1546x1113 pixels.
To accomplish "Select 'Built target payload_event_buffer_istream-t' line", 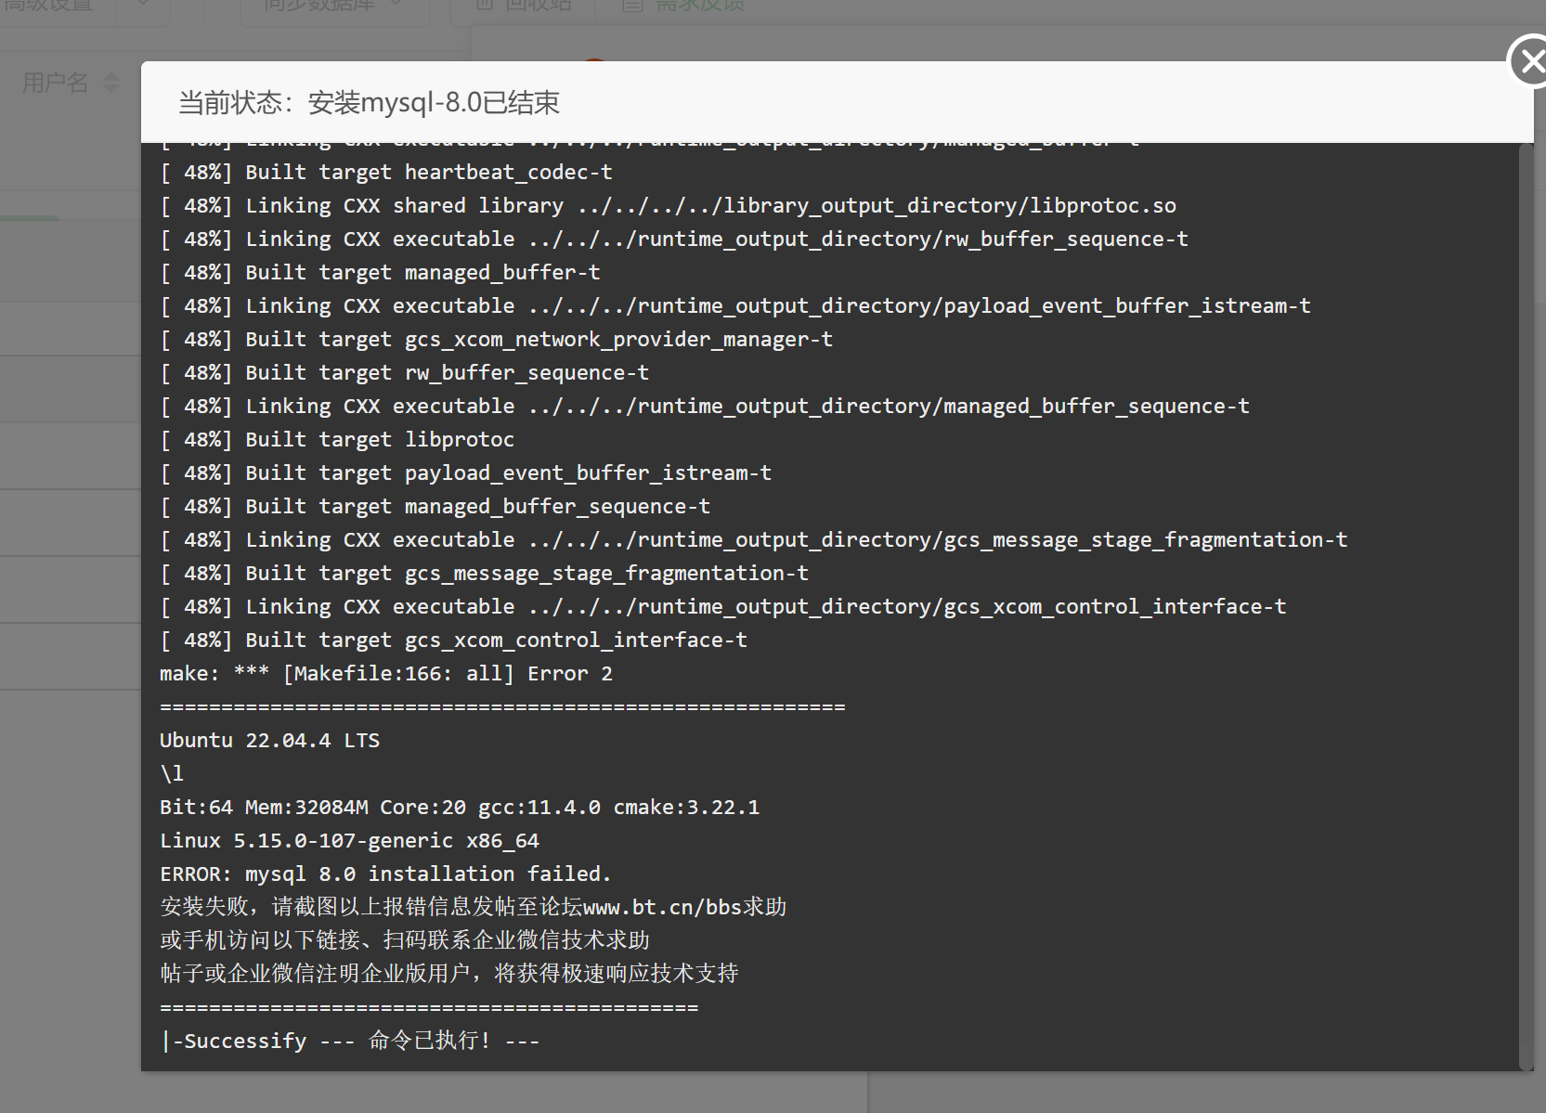I will tap(465, 473).
